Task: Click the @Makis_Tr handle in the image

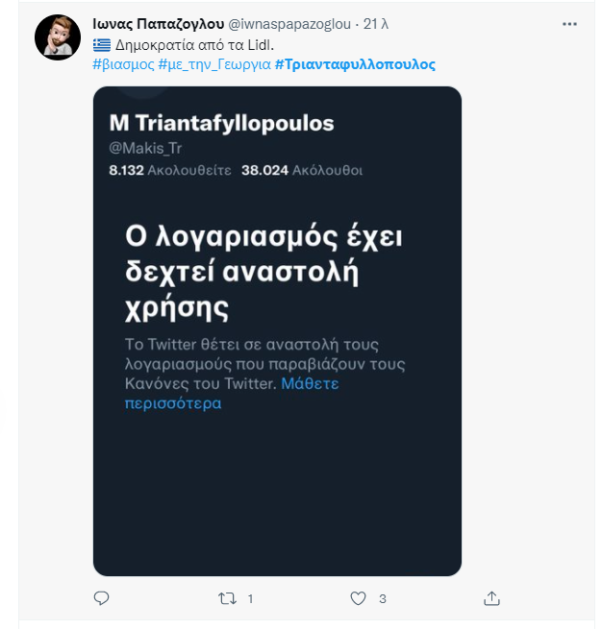Action: point(145,149)
